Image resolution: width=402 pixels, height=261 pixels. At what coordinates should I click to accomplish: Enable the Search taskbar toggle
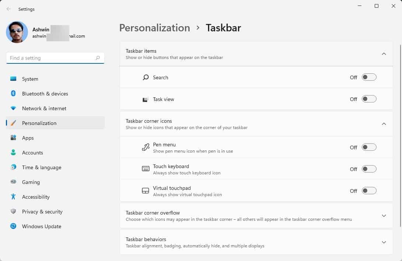(369, 77)
